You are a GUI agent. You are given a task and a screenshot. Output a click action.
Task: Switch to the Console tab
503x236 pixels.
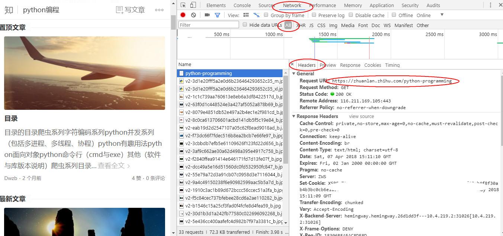click(242, 5)
